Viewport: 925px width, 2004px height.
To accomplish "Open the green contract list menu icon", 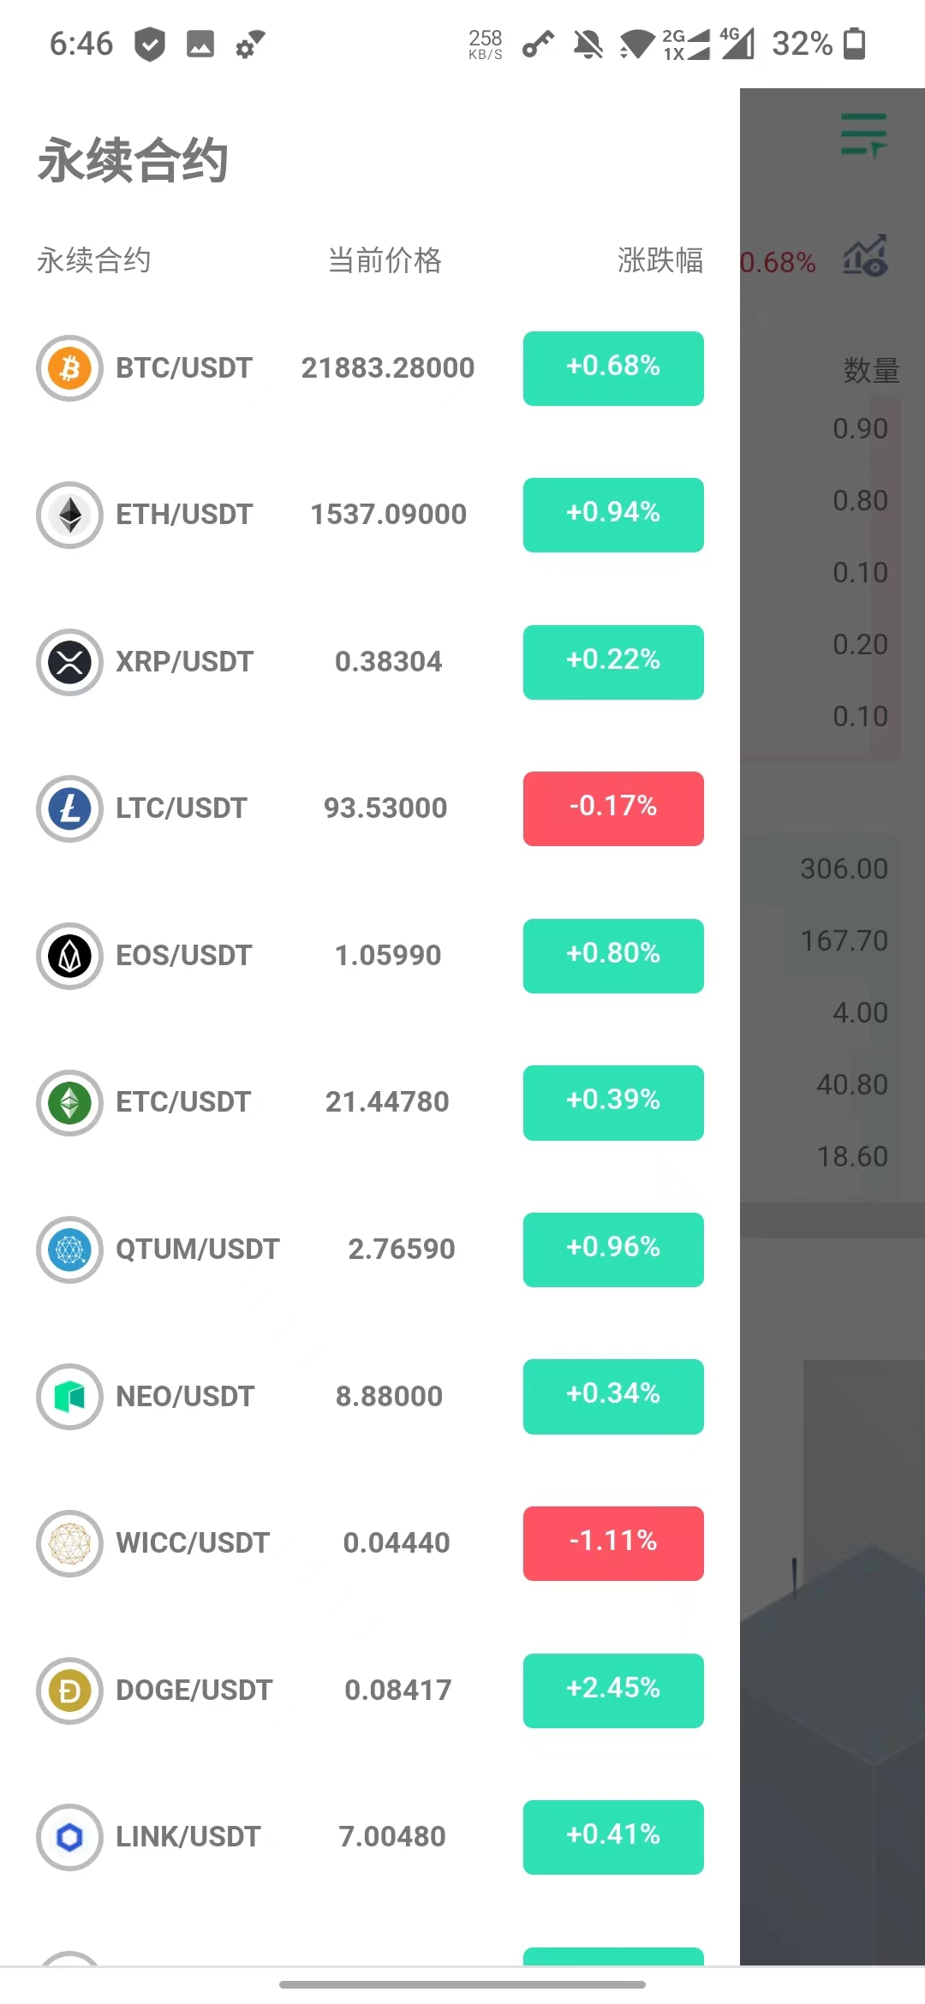I will point(863,135).
